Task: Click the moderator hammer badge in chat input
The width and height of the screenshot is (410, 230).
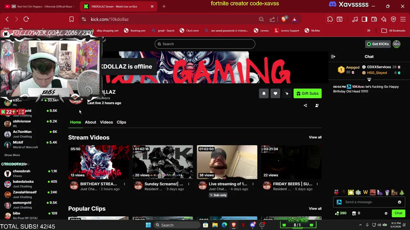Action: click(339, 202)
